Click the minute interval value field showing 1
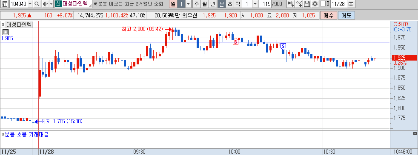Screen dimensions: 418x155 (247, 4)
